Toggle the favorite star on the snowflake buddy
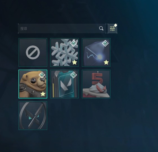 click(75, 62)
